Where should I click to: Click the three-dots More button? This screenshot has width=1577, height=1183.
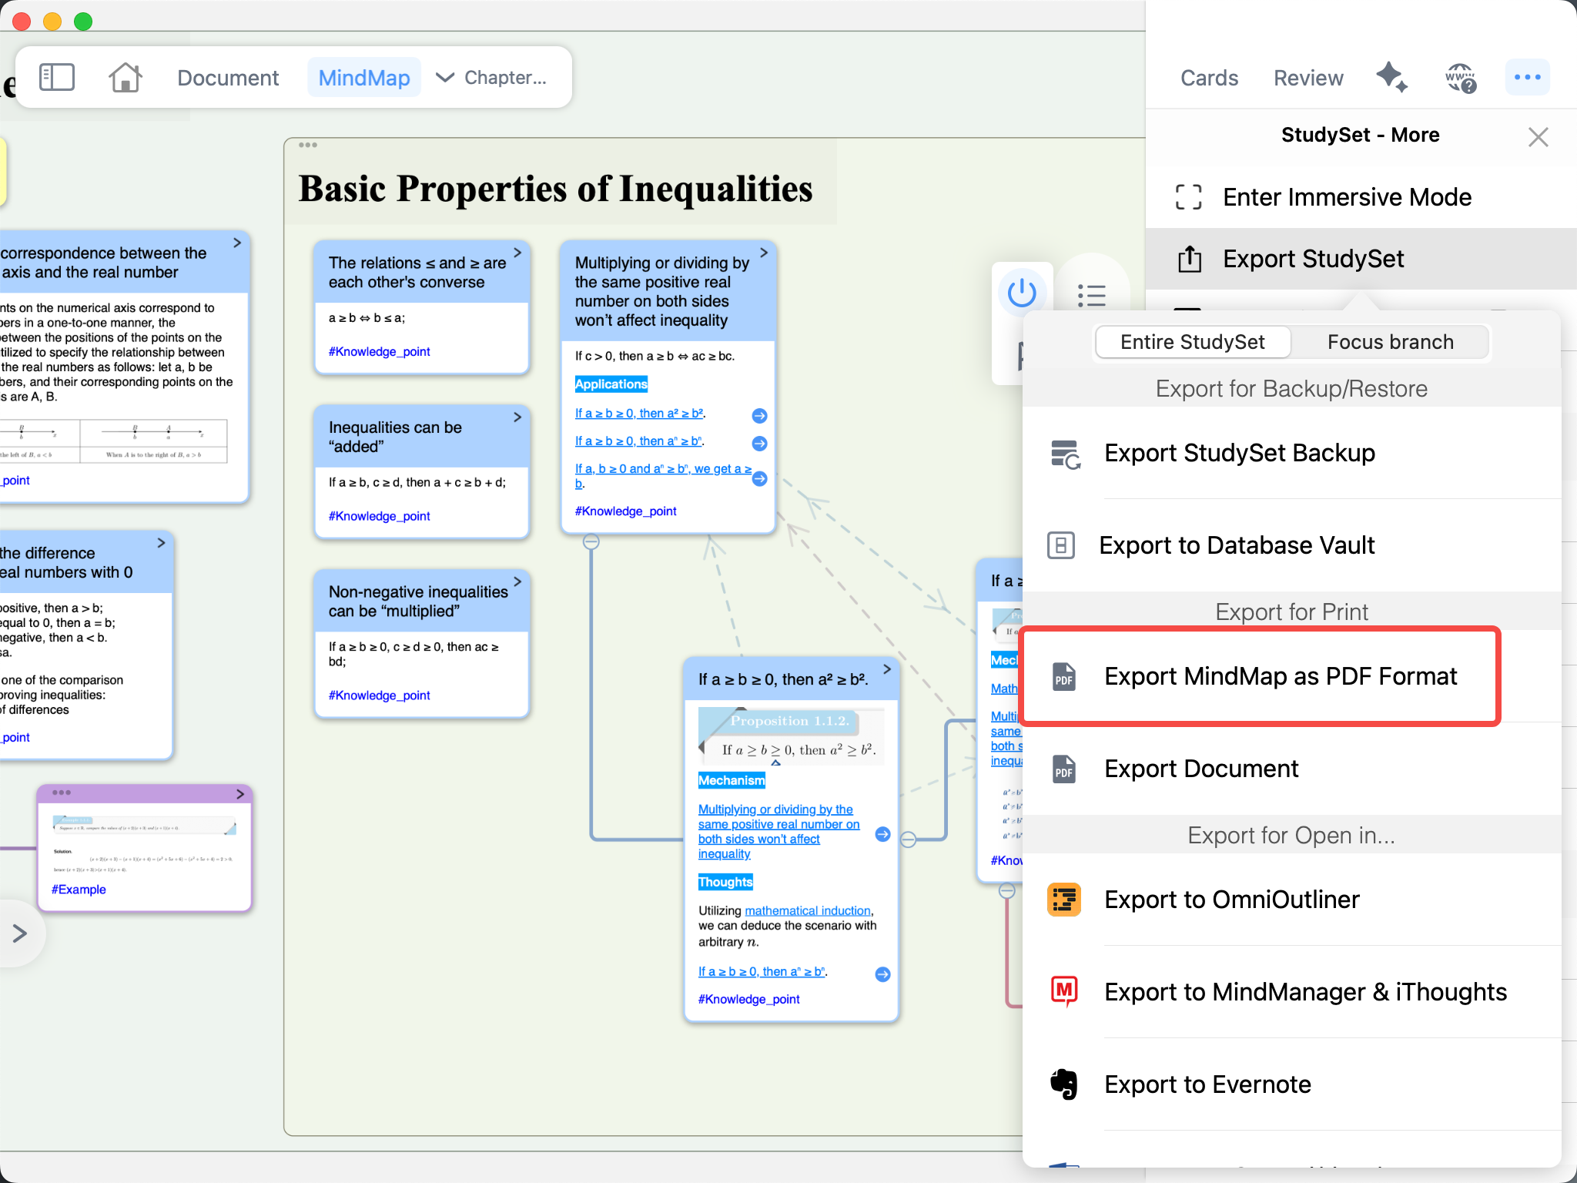1527,77
